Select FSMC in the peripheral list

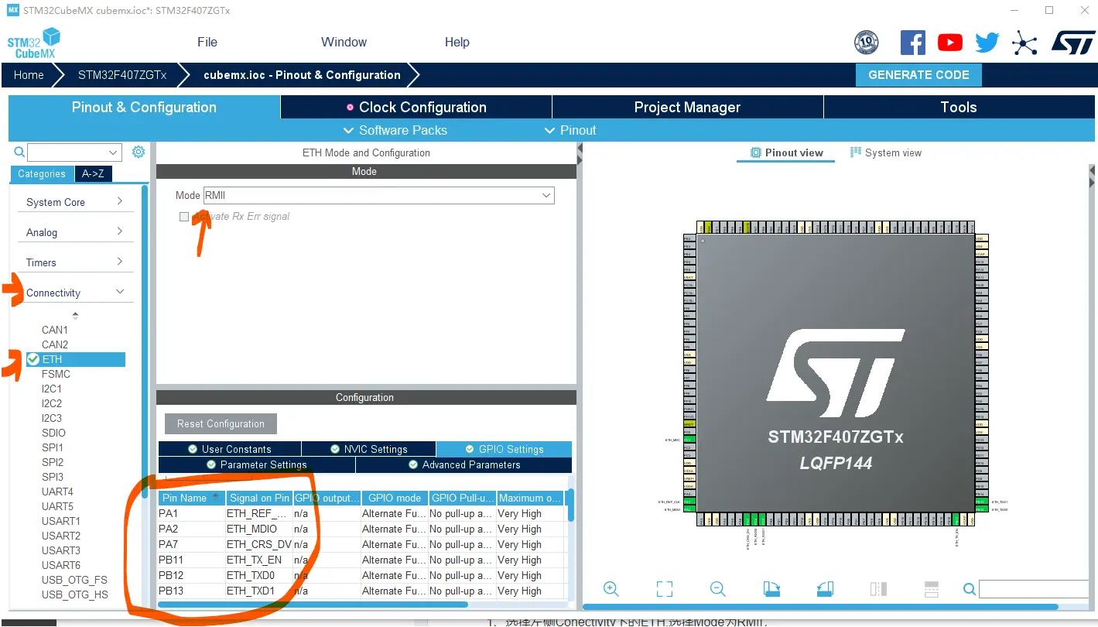coord(56,374)
